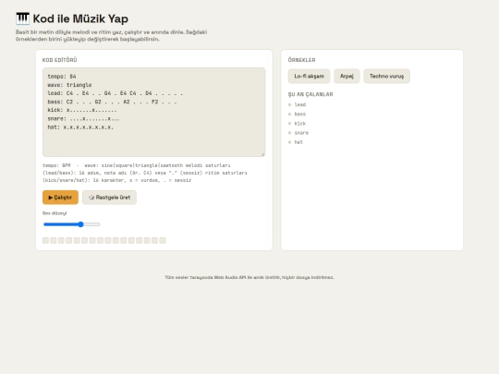499x374 pixels.
Task: Click the 'hat:' rhythm line in editor
Action: click(x=80, y=127)
